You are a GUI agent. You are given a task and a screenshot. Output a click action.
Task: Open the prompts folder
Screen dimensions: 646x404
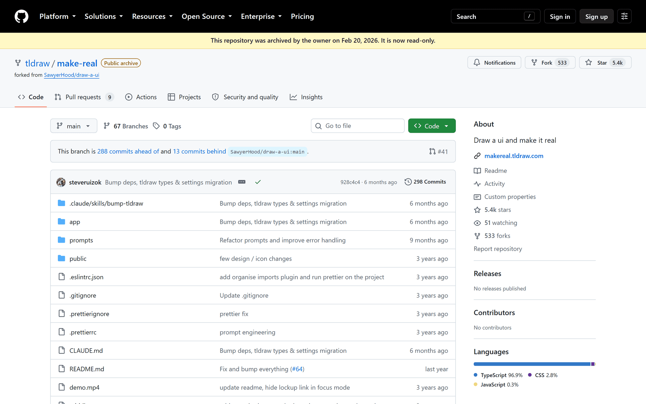pyautogui.click(x=81, y=240)
